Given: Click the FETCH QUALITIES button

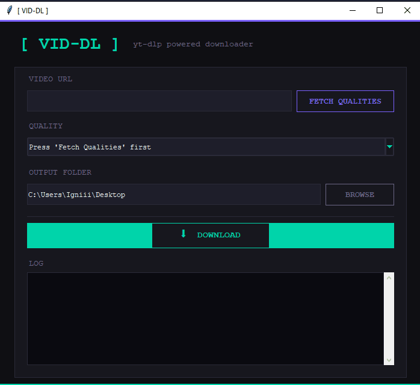Looking at the screenshot, I should tap(345, 101).
